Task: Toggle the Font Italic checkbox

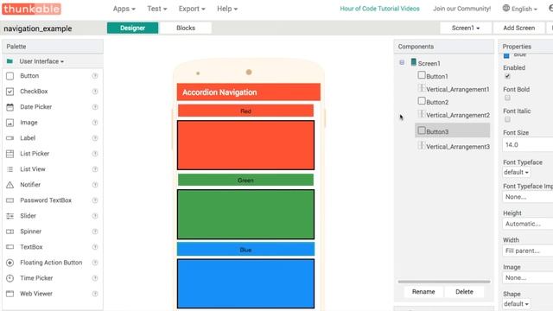Action: (x=507, y=119)
